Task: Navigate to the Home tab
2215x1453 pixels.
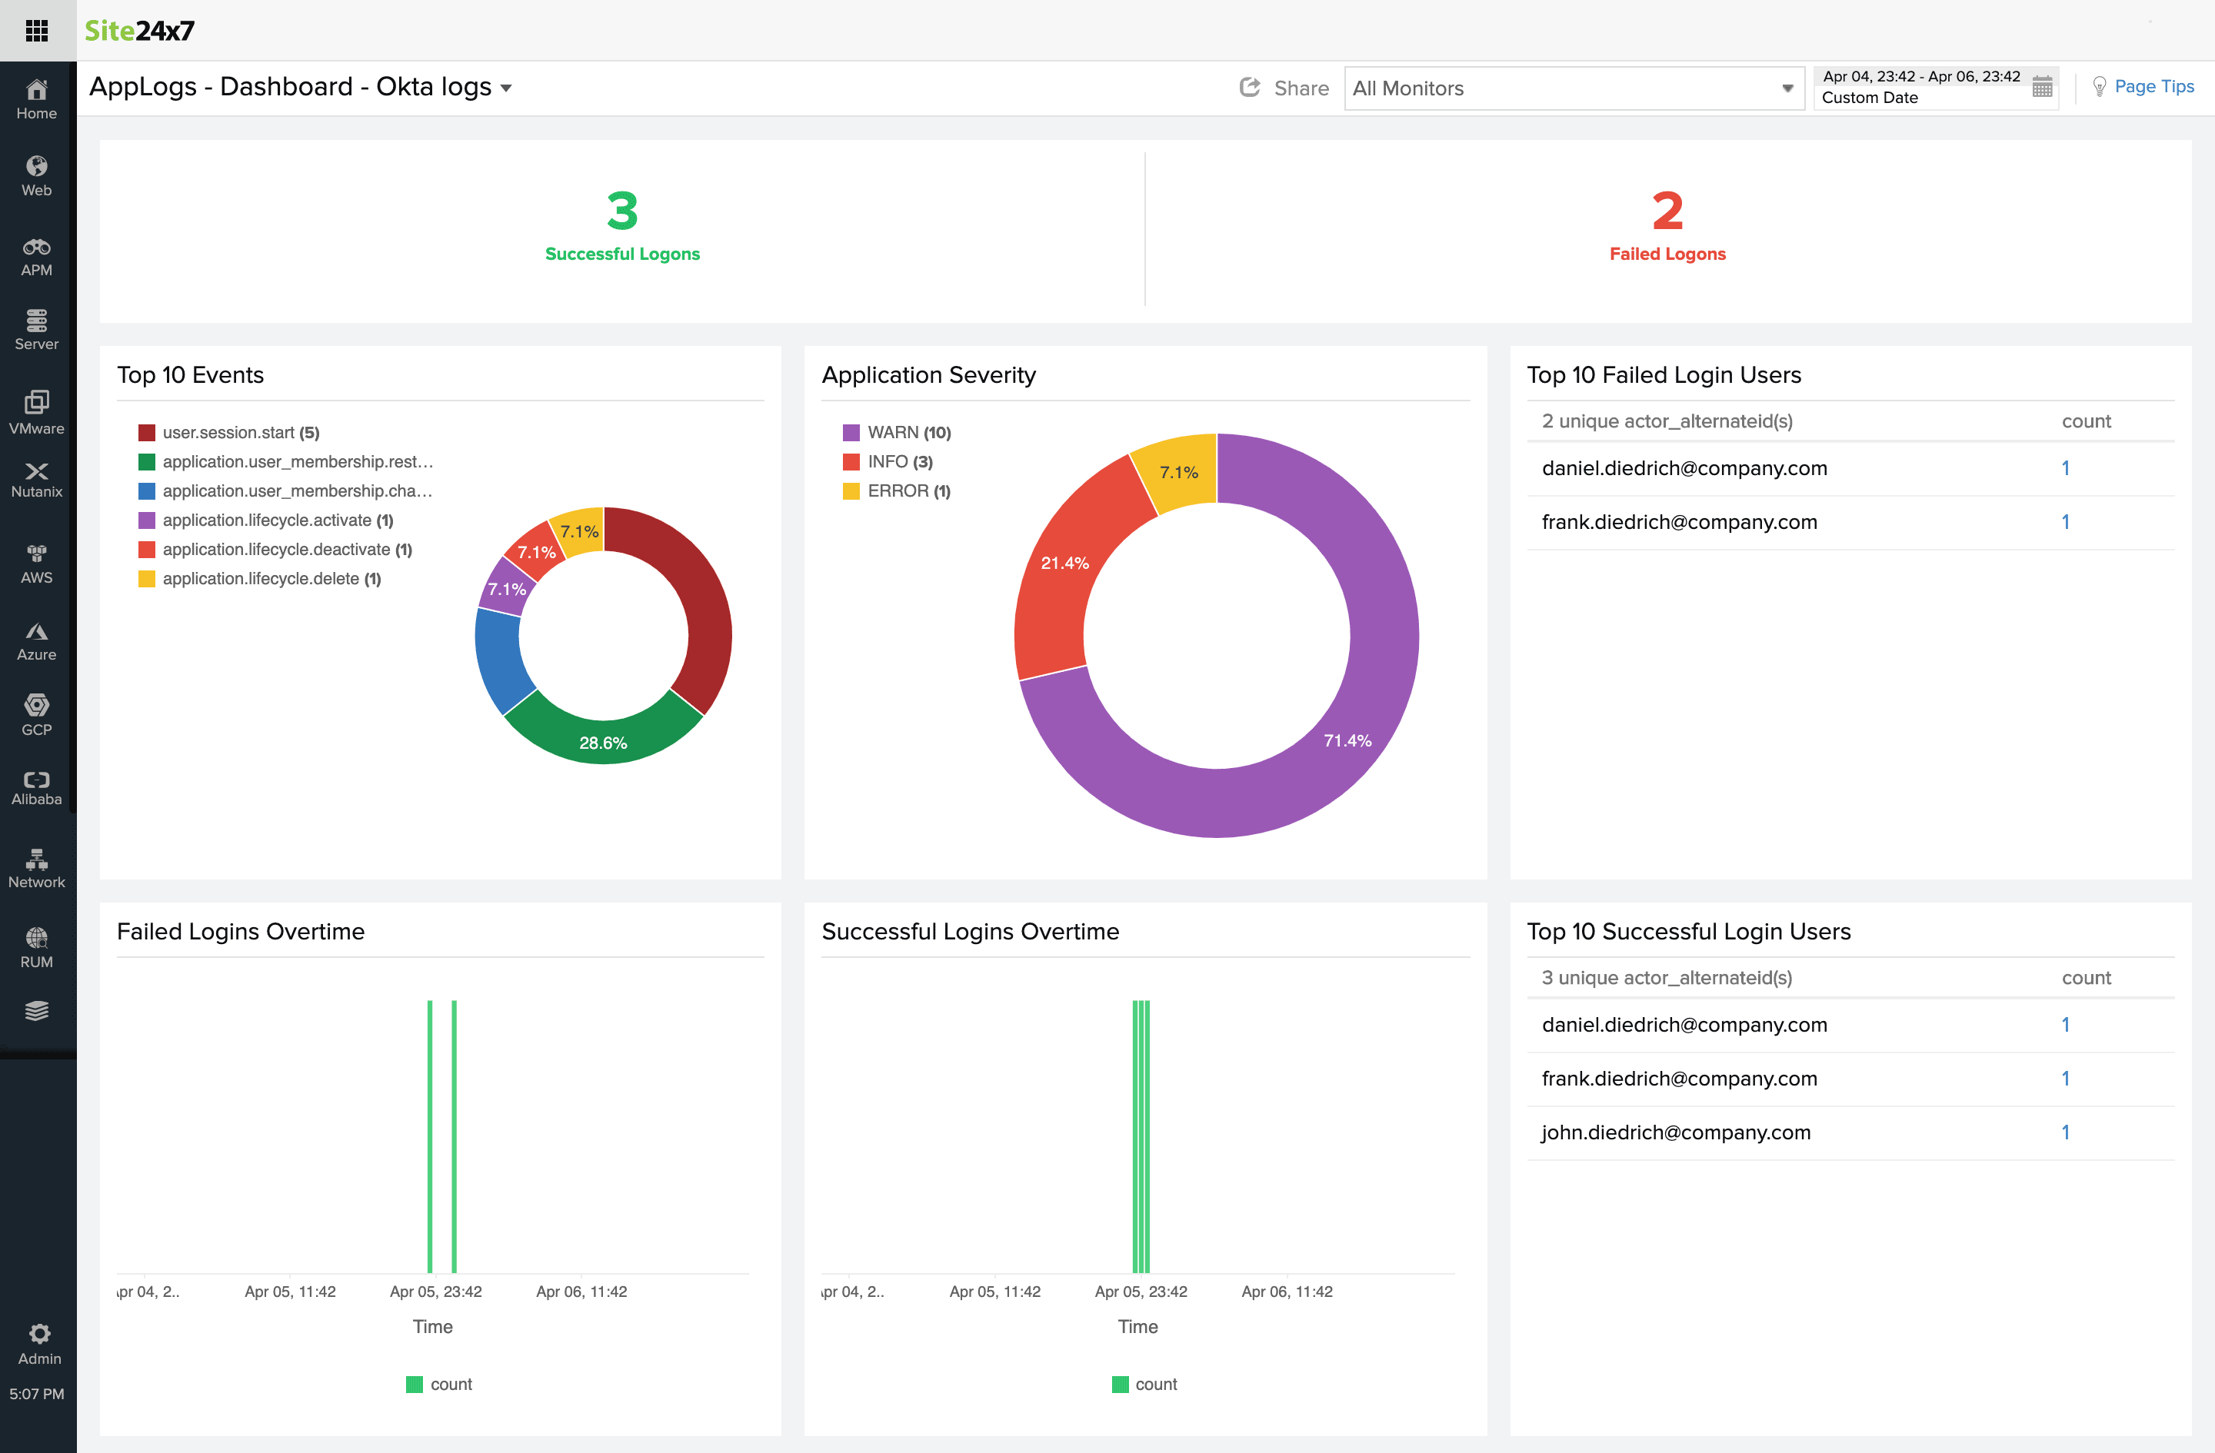Action: [x=36, y=97]
